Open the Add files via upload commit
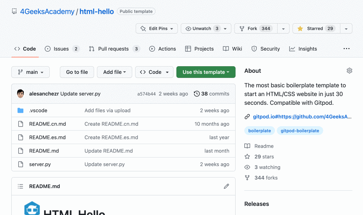This screenshot has width=363, height=215. click(107, 111)
